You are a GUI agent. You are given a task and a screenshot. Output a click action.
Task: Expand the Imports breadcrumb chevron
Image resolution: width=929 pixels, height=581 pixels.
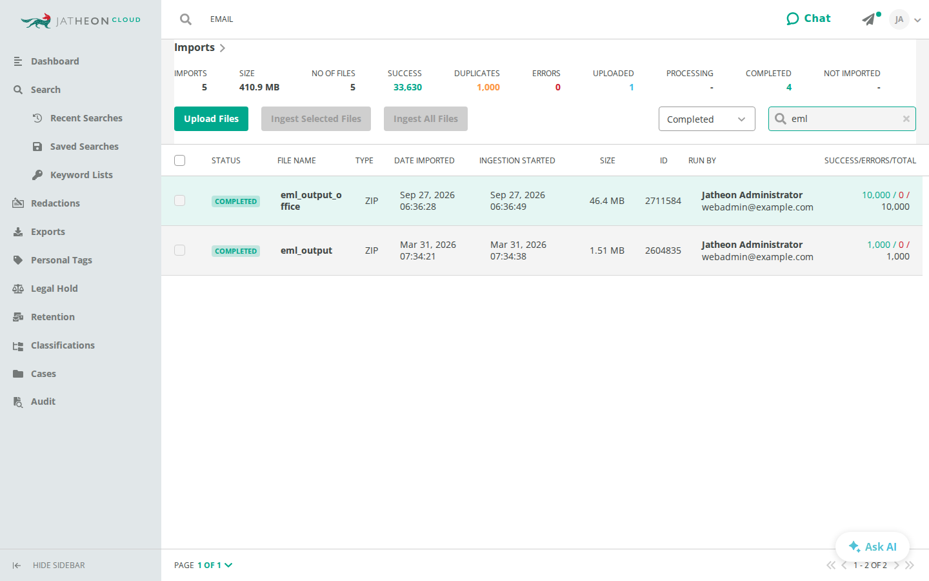(x=223, y=48)
